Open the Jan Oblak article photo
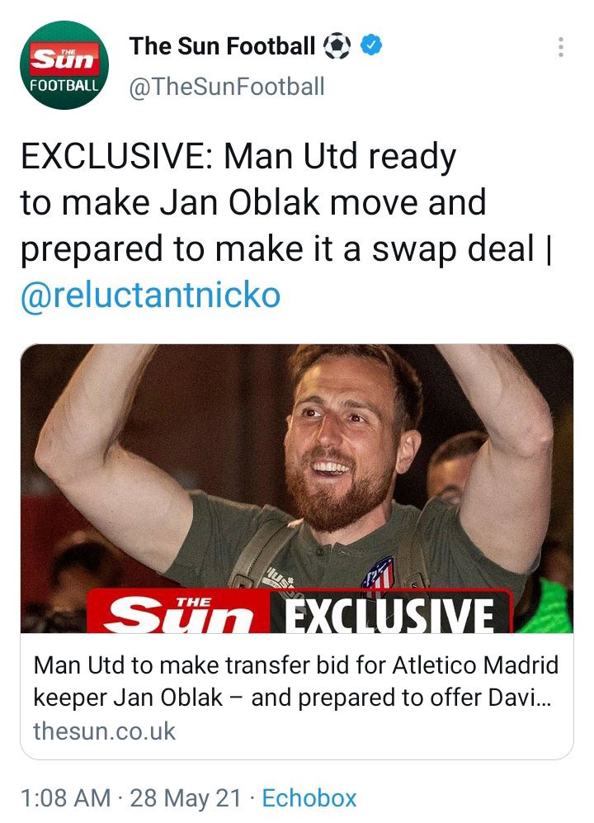 (x=297, y=488)
